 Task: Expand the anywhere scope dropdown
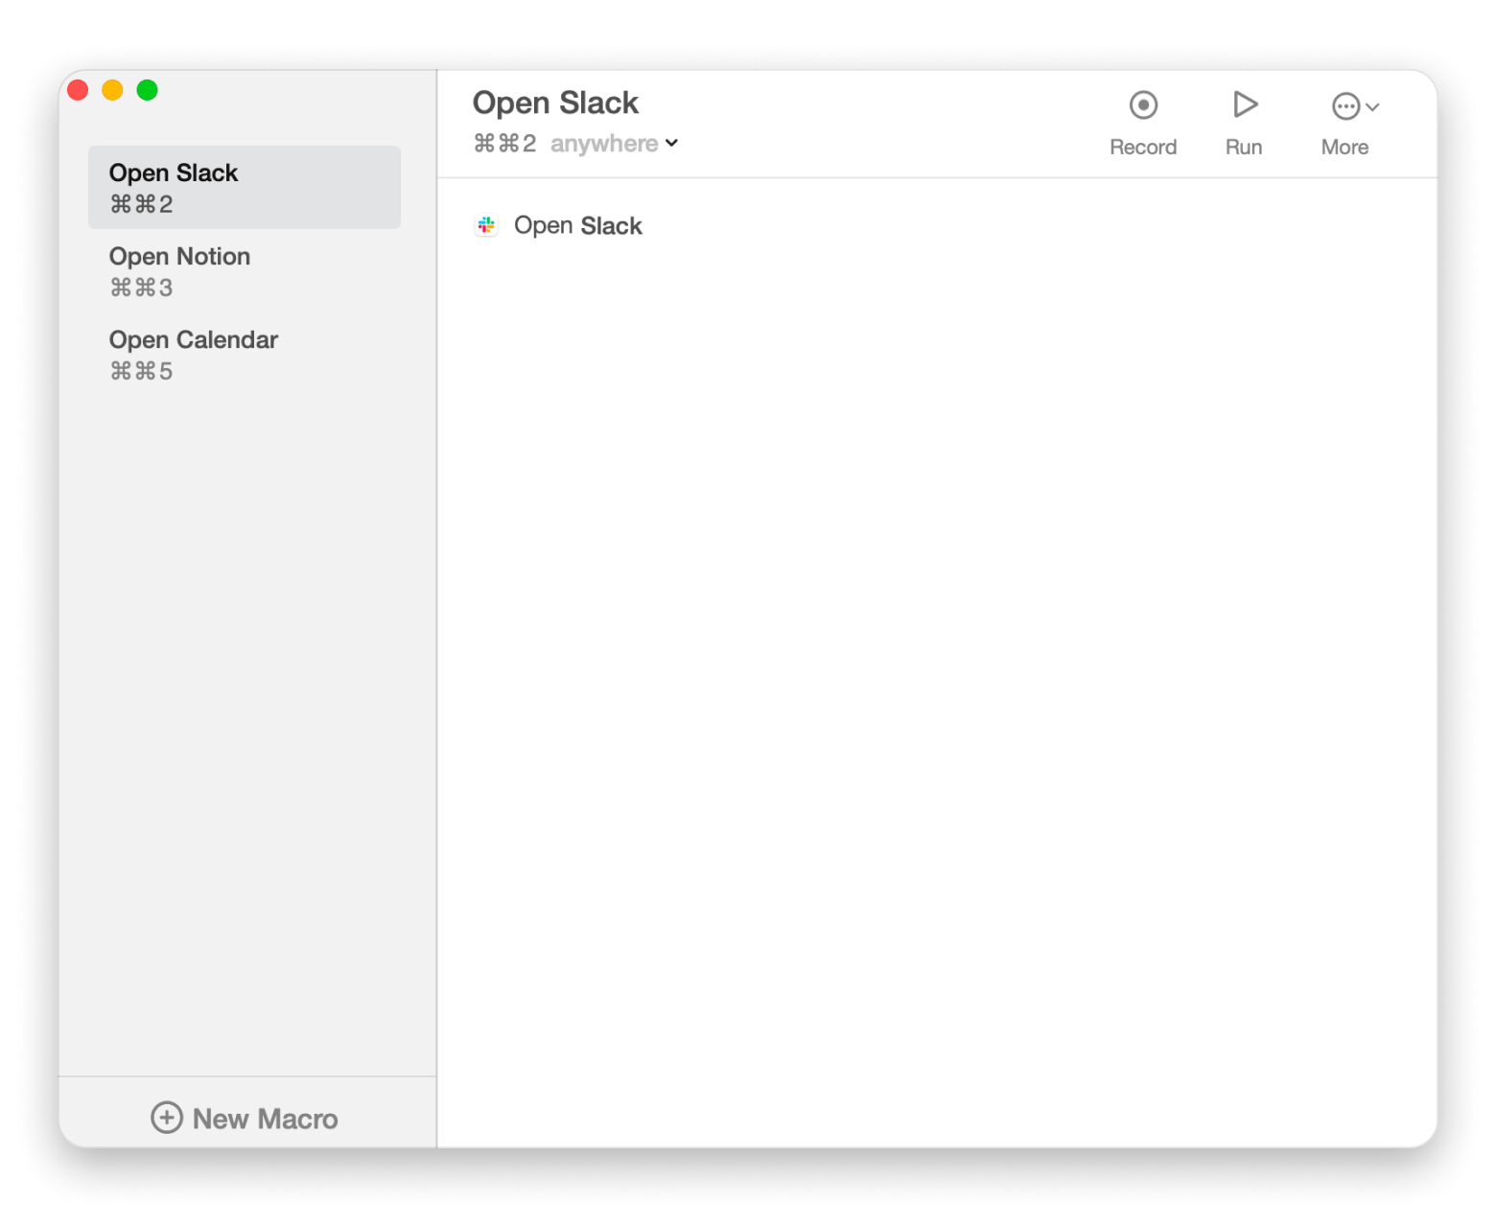[x=615, y=144]
